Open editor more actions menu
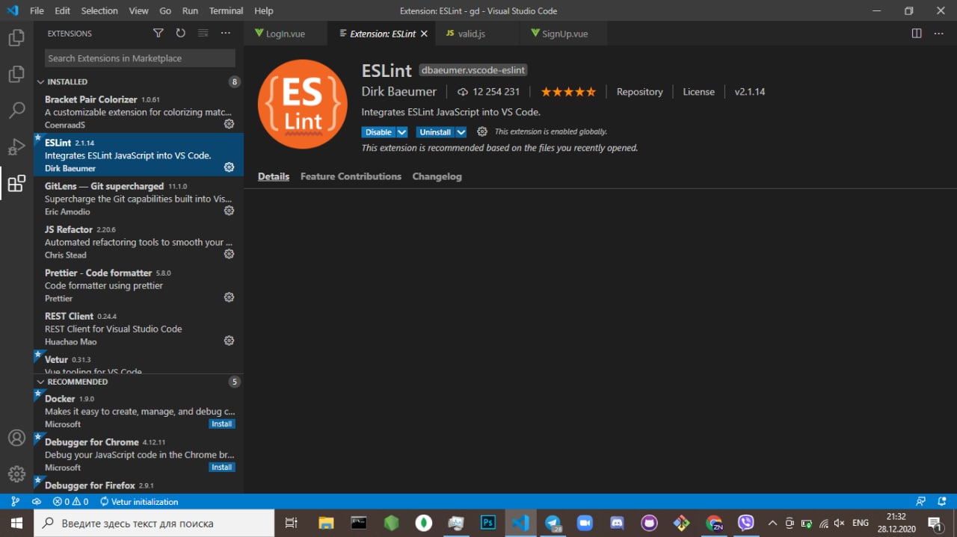The image size is (957, 537). pyautogui.click(x=938, y=34)
